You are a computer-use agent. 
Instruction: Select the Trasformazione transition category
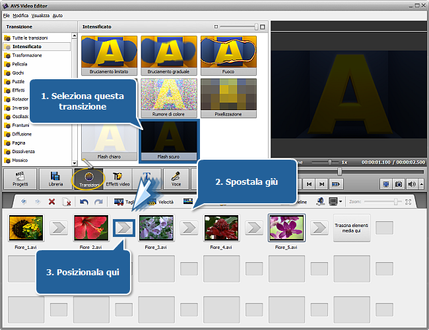26,55
